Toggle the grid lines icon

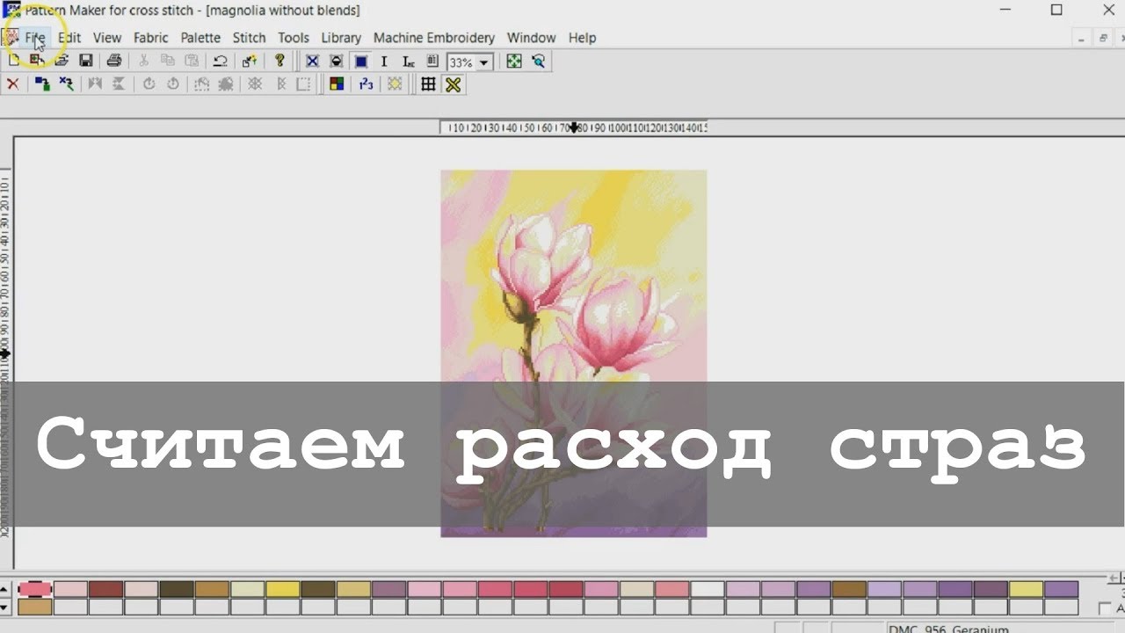coord(428,84)
